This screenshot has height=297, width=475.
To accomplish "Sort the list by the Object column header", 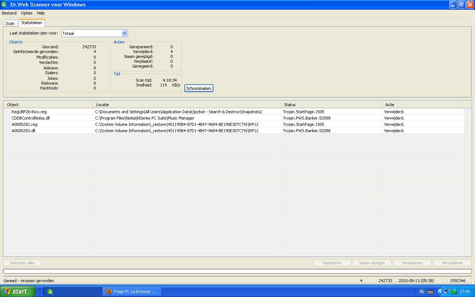I will point(48,105).
